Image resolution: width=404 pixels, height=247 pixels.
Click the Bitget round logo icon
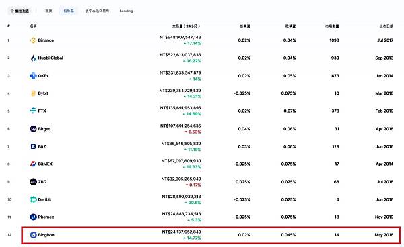click(33, 129)
